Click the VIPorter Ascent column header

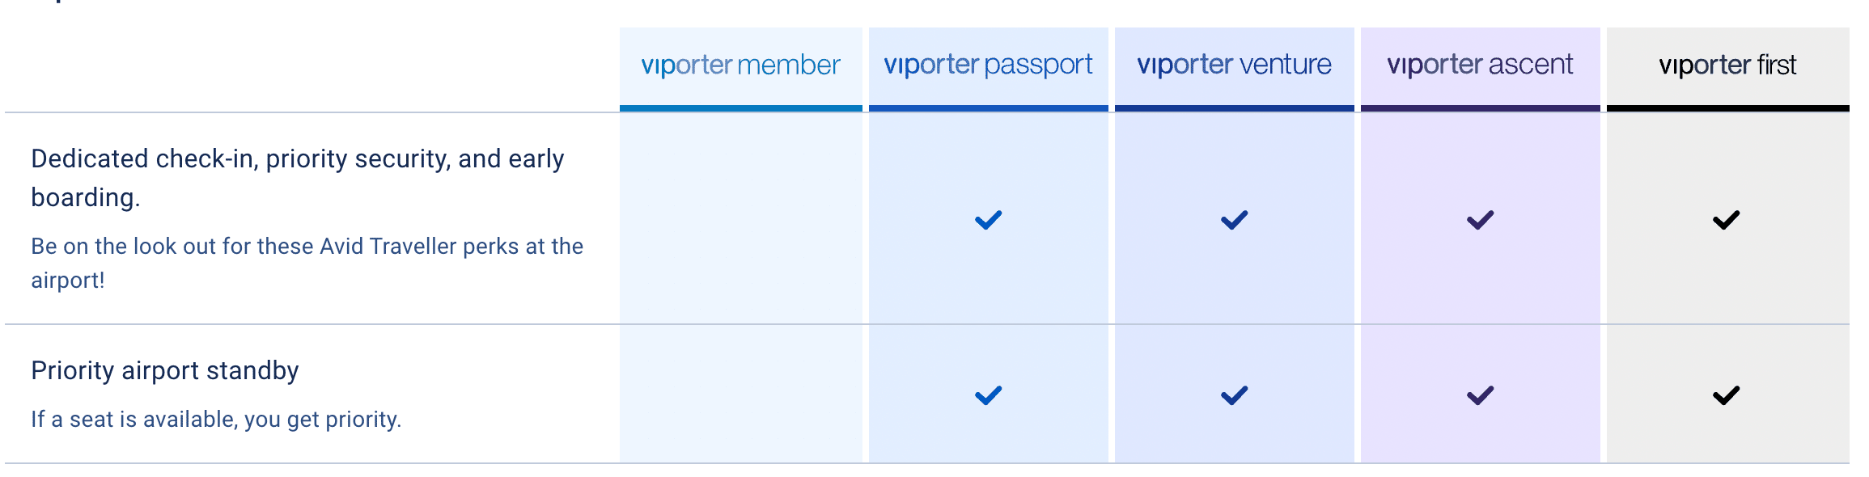coord(1480,65)
